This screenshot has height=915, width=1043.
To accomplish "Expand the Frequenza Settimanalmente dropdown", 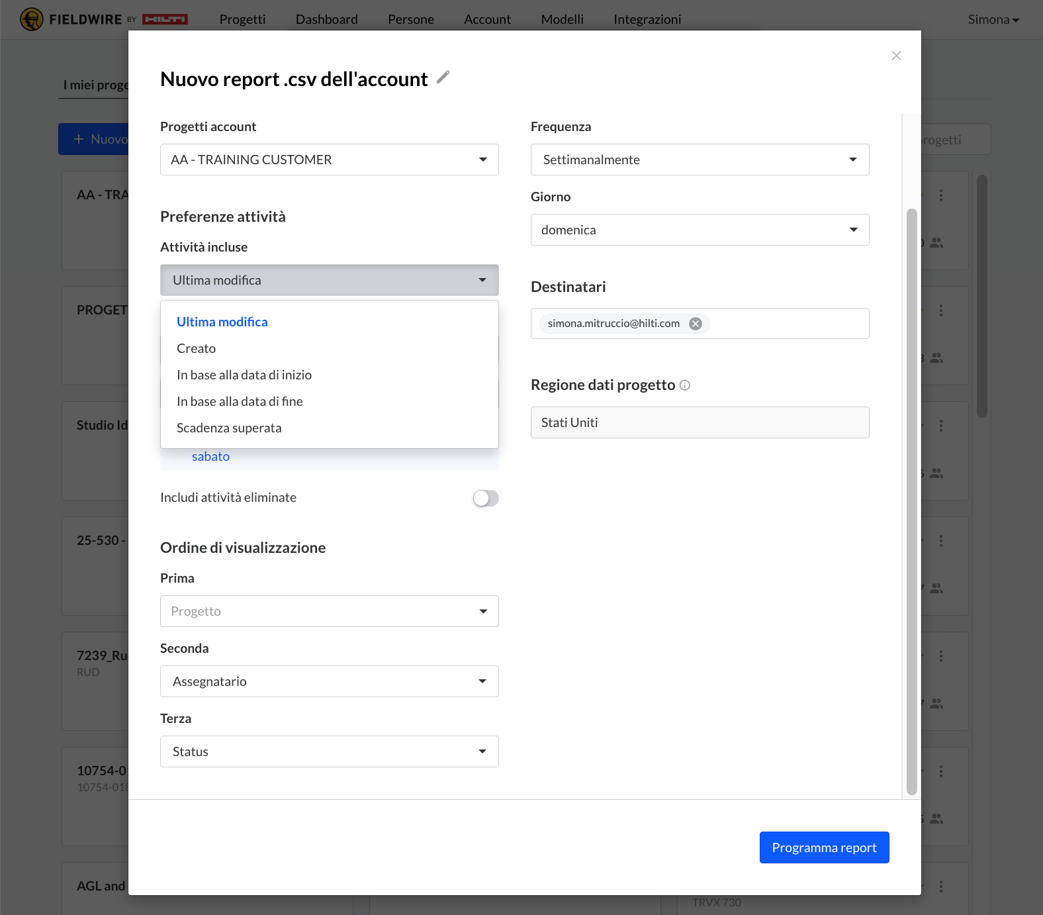I will click(x=700, y=160).
